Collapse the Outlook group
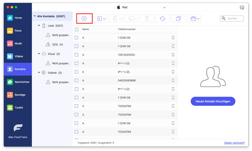This screenshot has width=252, height=151. point(39,72)
